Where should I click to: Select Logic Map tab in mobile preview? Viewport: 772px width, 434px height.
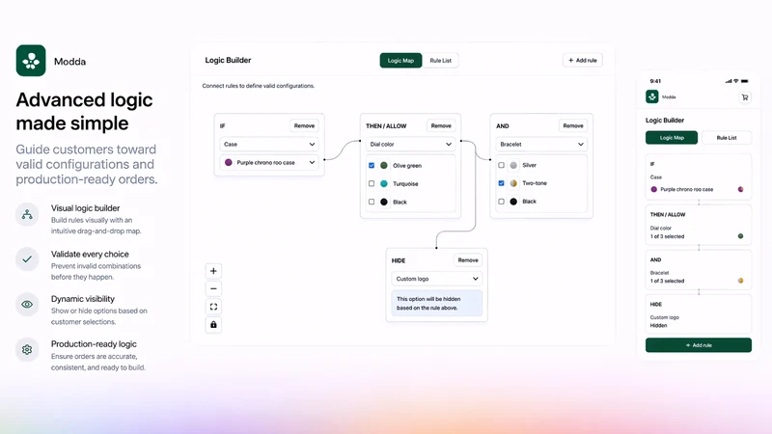[x=672, y=138]
